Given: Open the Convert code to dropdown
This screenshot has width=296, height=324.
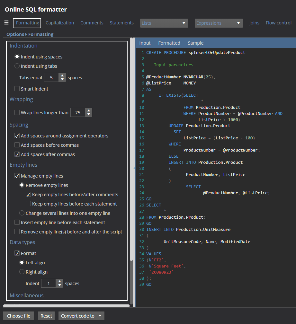Looking at the screenshot, I should pos(81,316).
